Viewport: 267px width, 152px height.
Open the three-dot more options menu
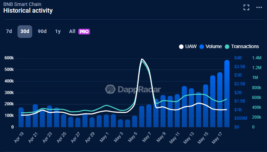click(259, 7)
